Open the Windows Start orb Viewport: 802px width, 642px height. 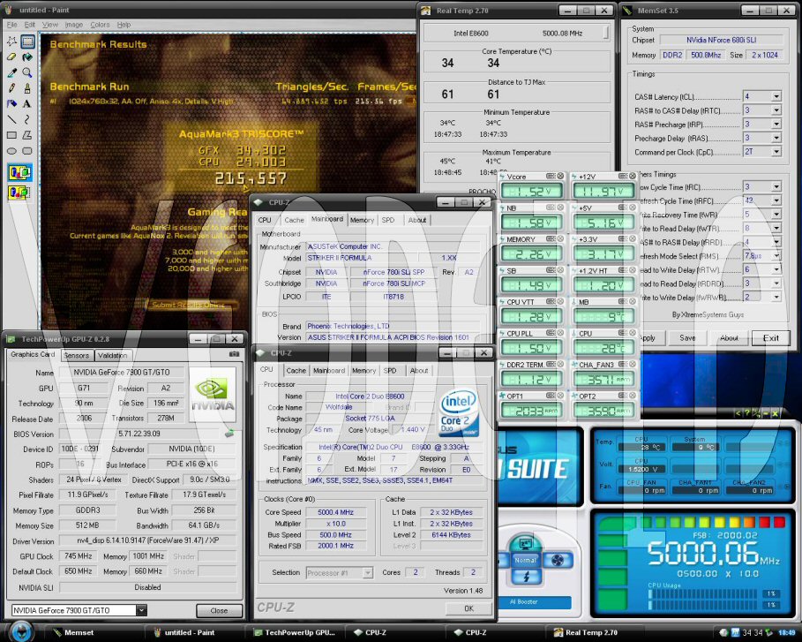[20, 631]
